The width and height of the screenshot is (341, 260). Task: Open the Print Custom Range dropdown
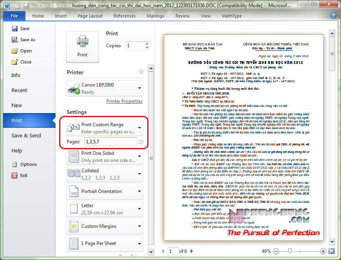pyautogui.click(x=105, y=128)
